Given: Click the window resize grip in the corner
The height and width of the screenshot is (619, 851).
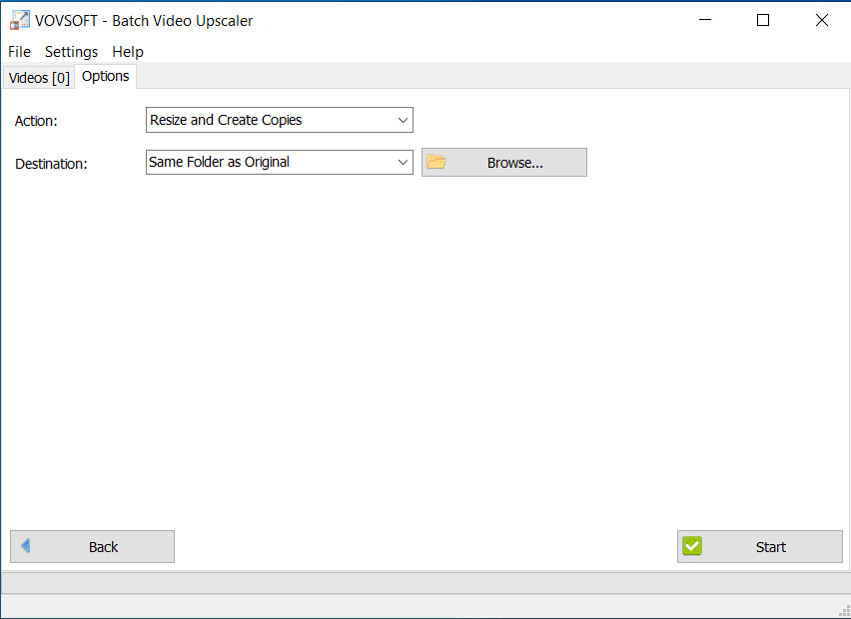Looking at the screenshot, I should point(844,611).
